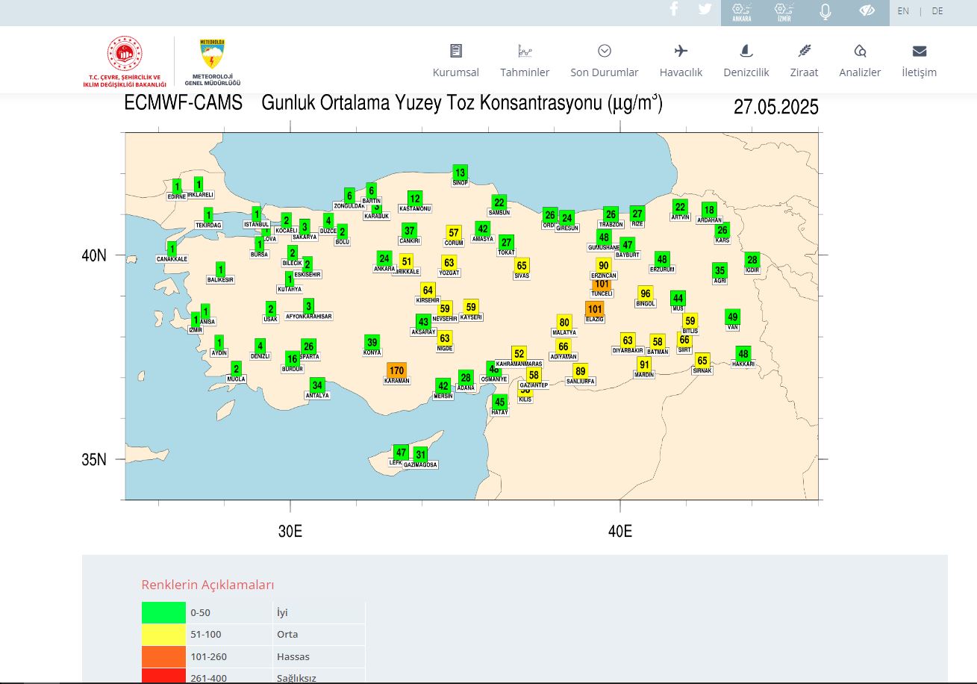
Task: Open the İletişim menu label
Action: point(920,72)
